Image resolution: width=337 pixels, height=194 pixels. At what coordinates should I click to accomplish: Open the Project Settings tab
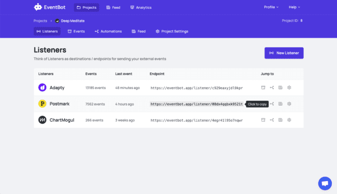pos(172,31)
